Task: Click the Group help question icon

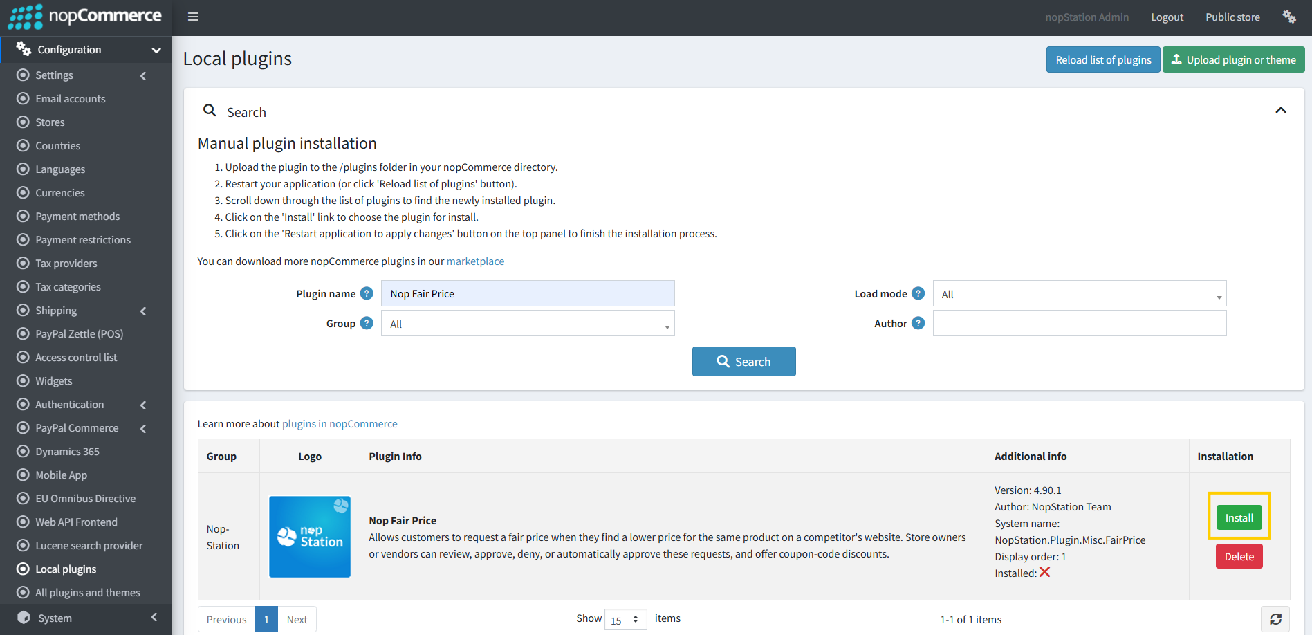Action: [x=367, y=323]
